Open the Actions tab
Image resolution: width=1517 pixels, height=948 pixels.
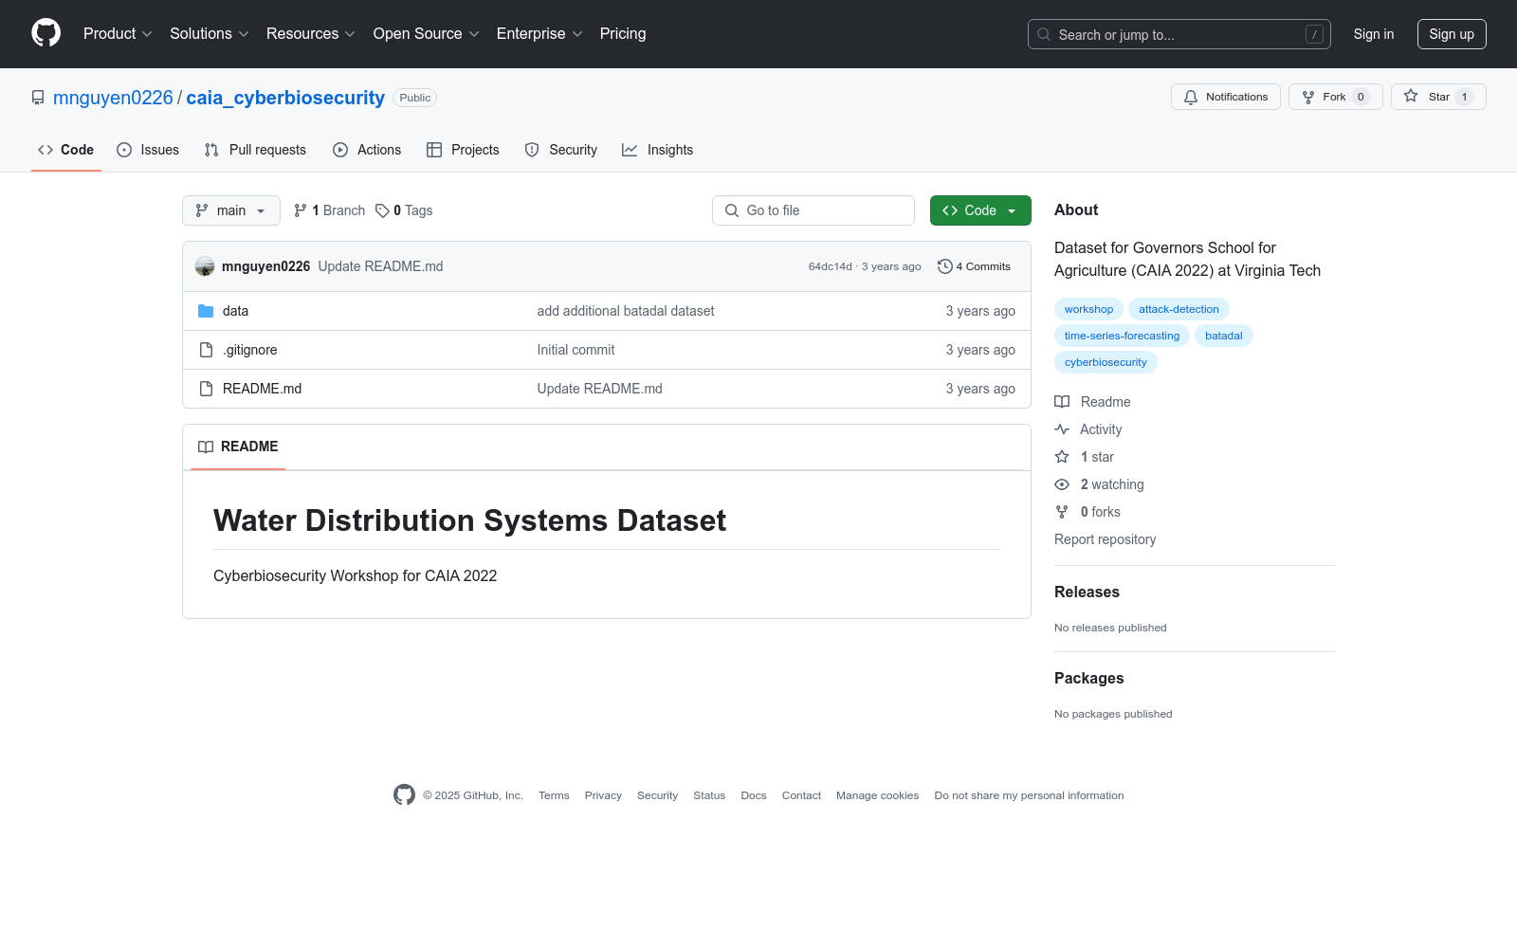367,150
